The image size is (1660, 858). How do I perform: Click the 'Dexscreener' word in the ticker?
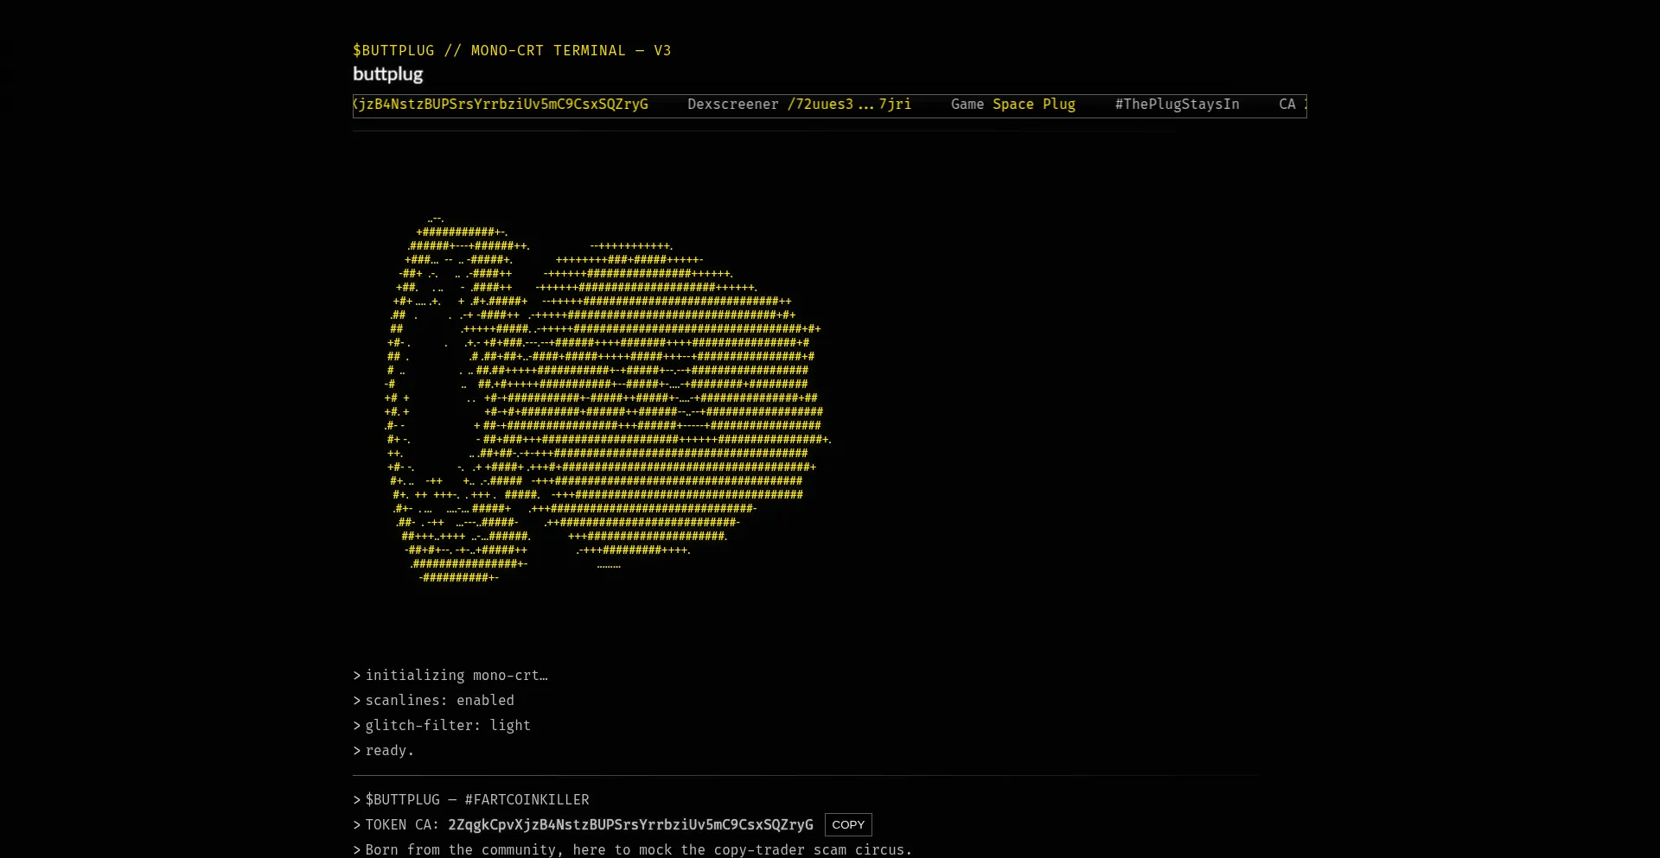(x=732, y=105)
